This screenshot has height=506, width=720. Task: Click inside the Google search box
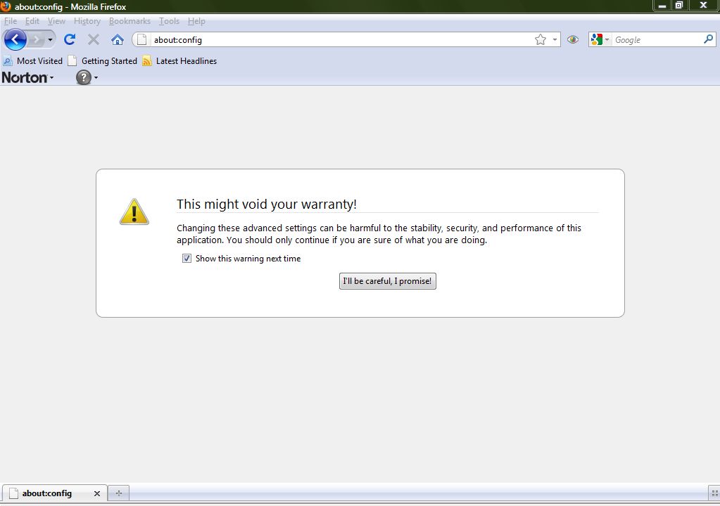[657, 40]
